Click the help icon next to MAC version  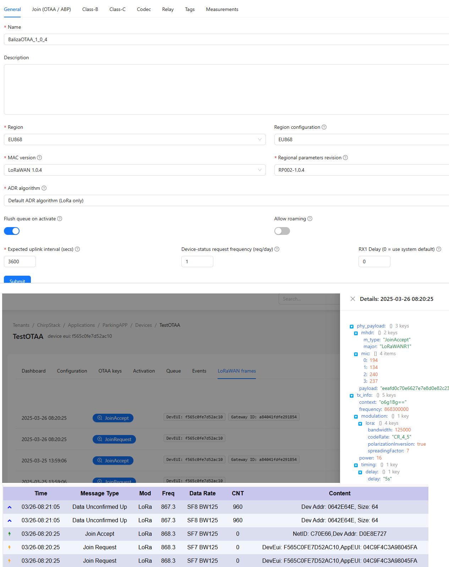[x=39, y=158]
